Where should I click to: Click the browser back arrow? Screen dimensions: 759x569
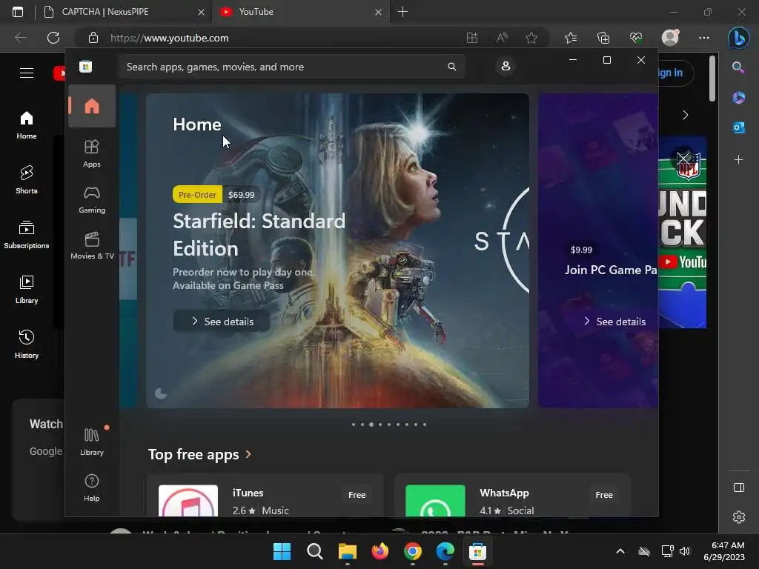click(20, 38)
